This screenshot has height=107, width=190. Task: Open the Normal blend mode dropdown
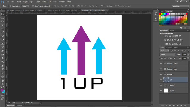click(x=167, y=55)
